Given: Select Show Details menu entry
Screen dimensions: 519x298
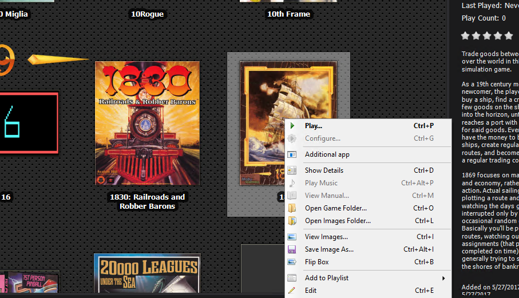Looking at the screenshot, I should point(368,170).
